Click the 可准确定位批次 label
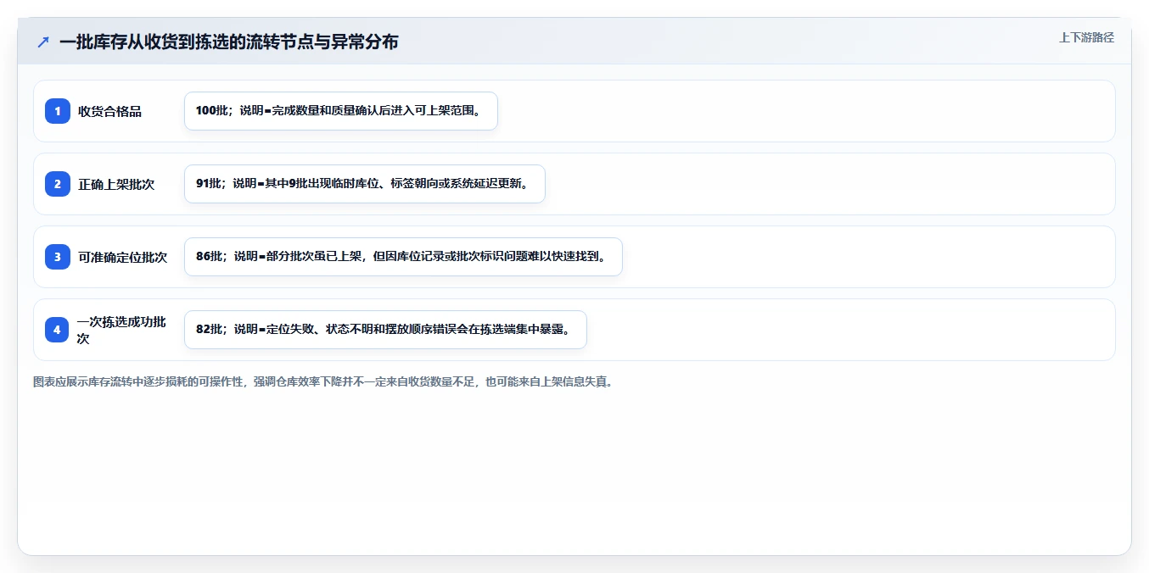 click(123, 257)
